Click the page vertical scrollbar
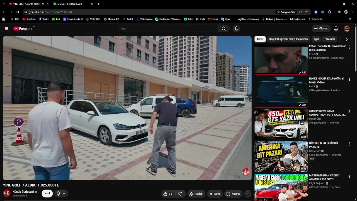Screen dimensions: 357x201 355,49
